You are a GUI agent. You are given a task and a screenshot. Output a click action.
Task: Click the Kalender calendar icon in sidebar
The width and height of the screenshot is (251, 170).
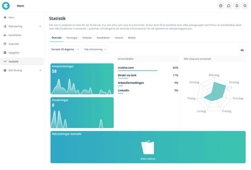click(5, 44)
